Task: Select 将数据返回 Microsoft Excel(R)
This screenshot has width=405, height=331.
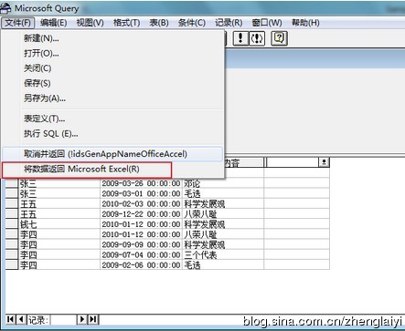Action: [x=112, y=169]
